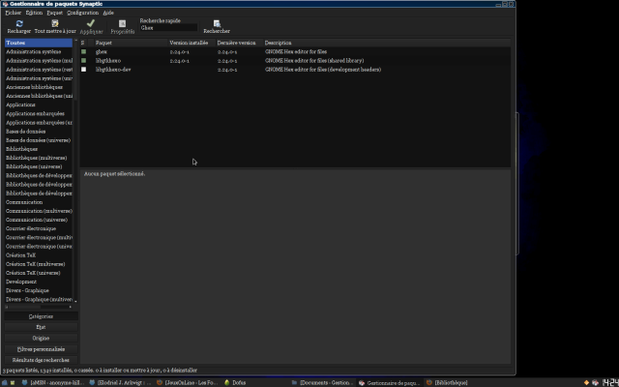The width and height of the screenshot is (619, 387).
Task: Click the Résultats des recherches button
Action: tap(41, 359)
